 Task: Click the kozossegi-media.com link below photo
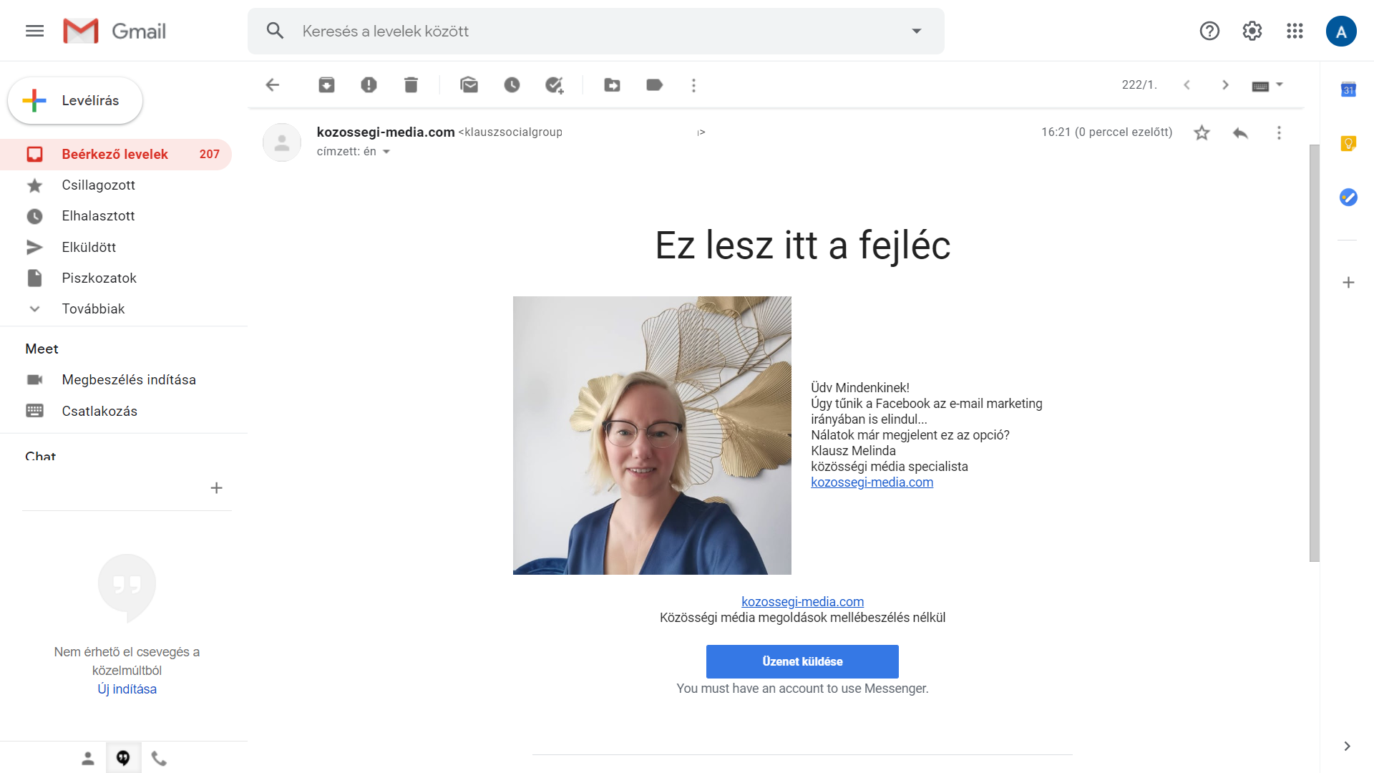click(802, 602)
